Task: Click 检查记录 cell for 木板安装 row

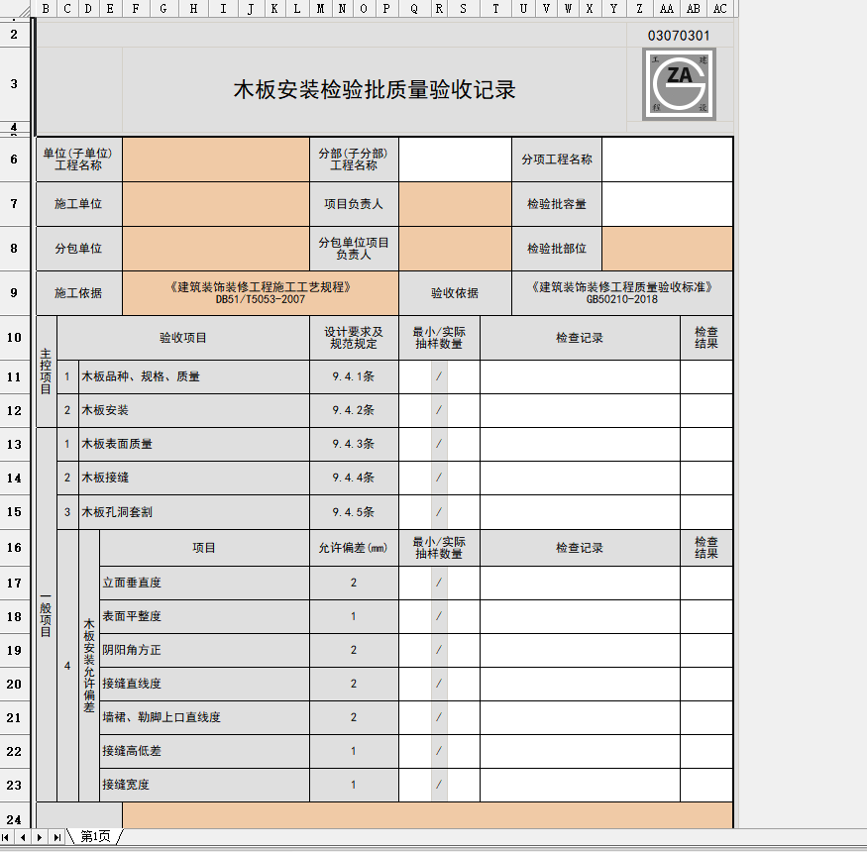Action: click(x=580, y=410)
